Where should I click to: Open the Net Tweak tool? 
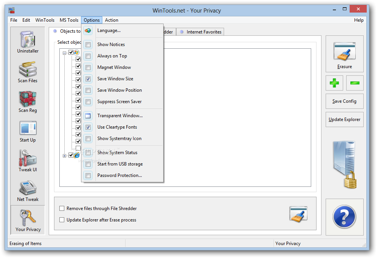click(x=28, y=191)
